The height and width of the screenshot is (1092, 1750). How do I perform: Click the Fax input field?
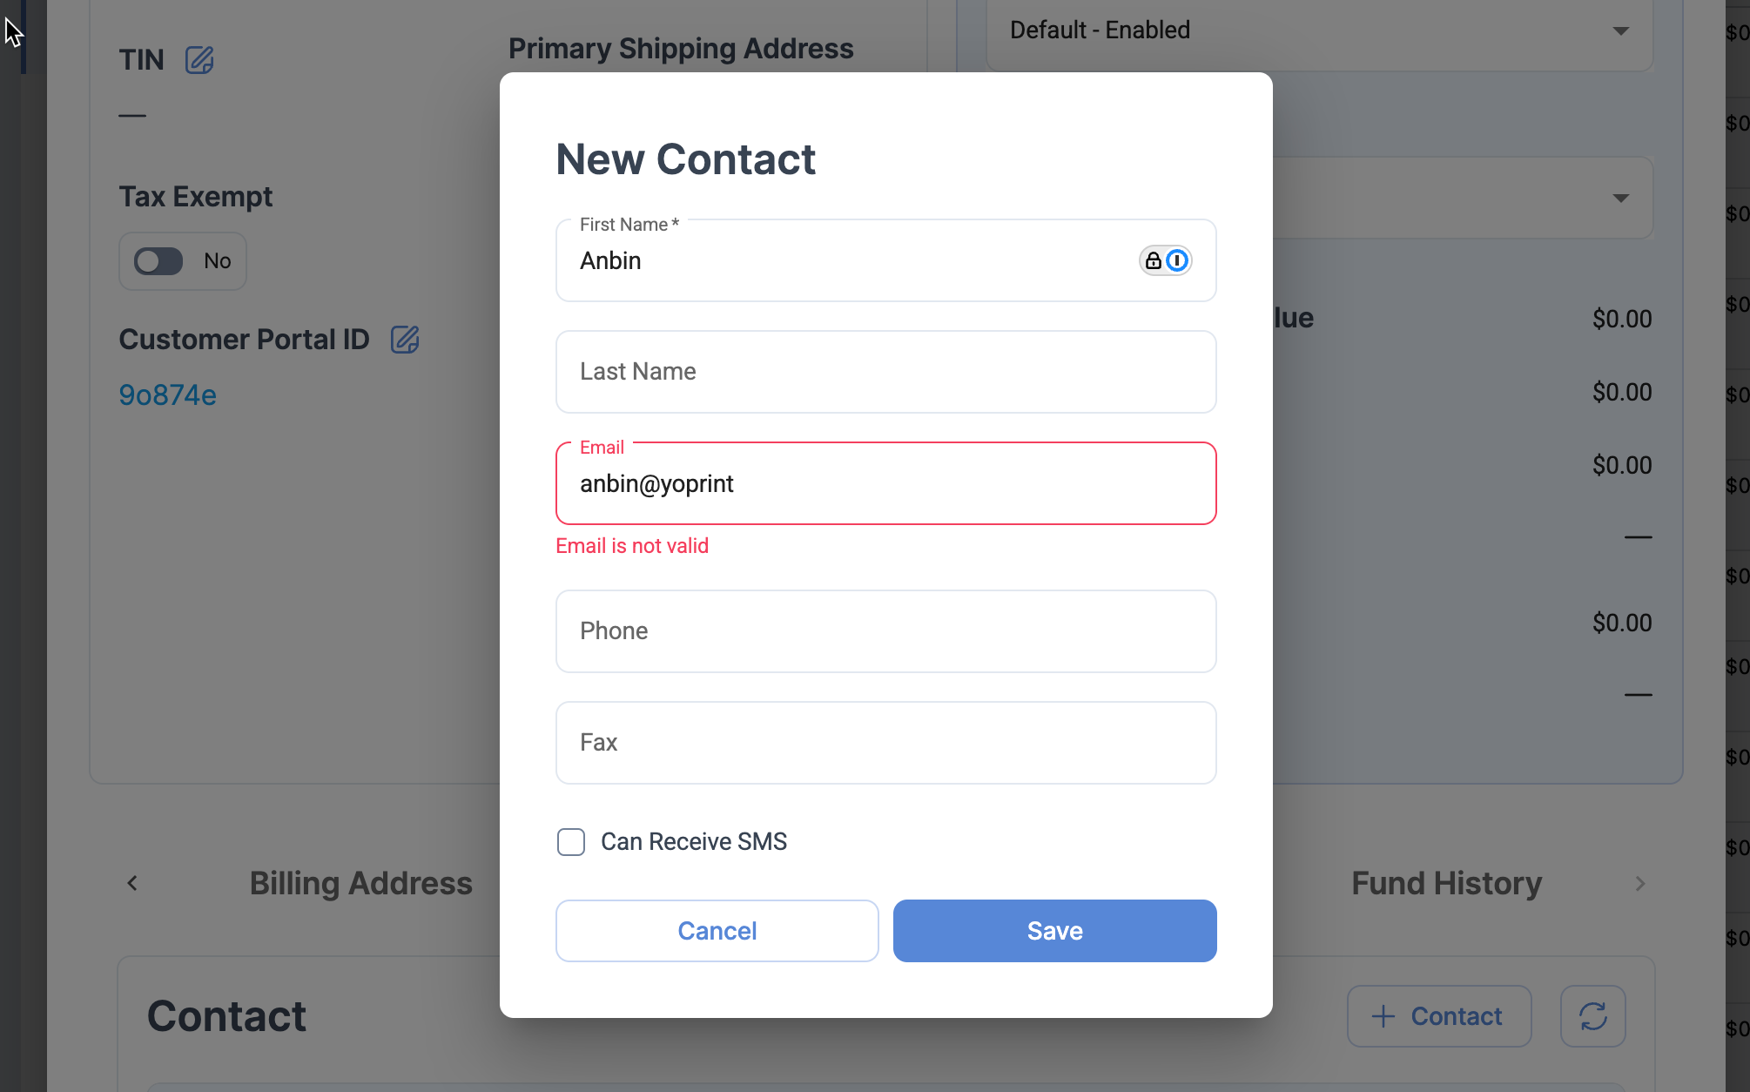click(885, 743)
